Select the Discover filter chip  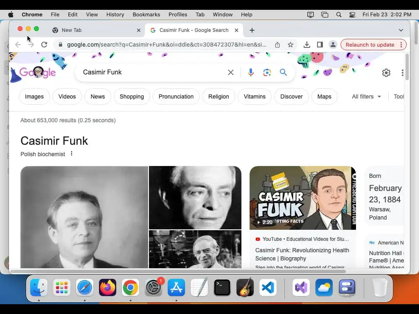pos(291,96)
